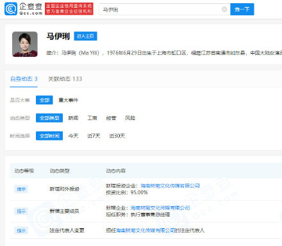Filter dynamic type by 新闻
The height and width of the screenshot is (246, 282).
tap(73, 118)
